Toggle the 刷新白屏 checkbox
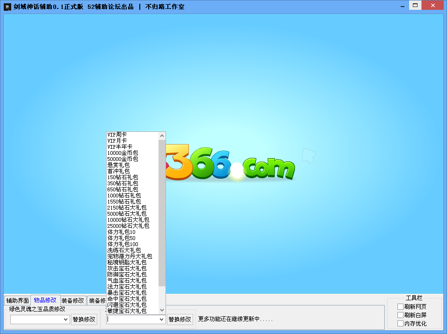 coord(400,315)
